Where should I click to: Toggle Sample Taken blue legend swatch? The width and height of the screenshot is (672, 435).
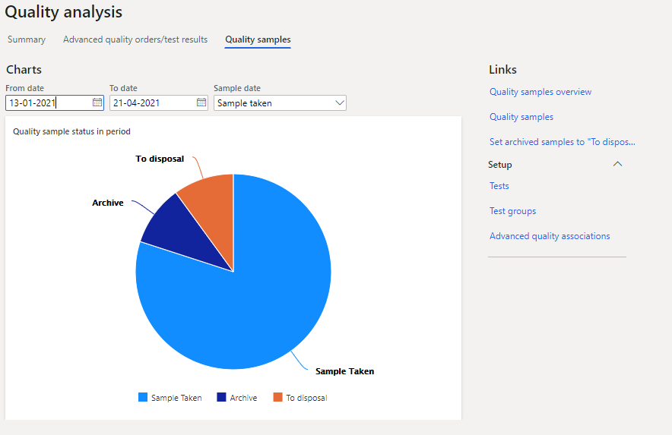point(143,397)
